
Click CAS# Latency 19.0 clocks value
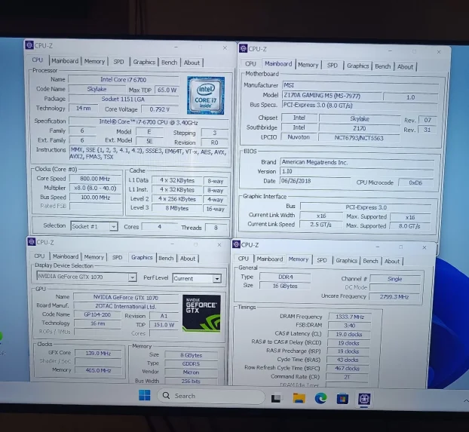point(349,334)
